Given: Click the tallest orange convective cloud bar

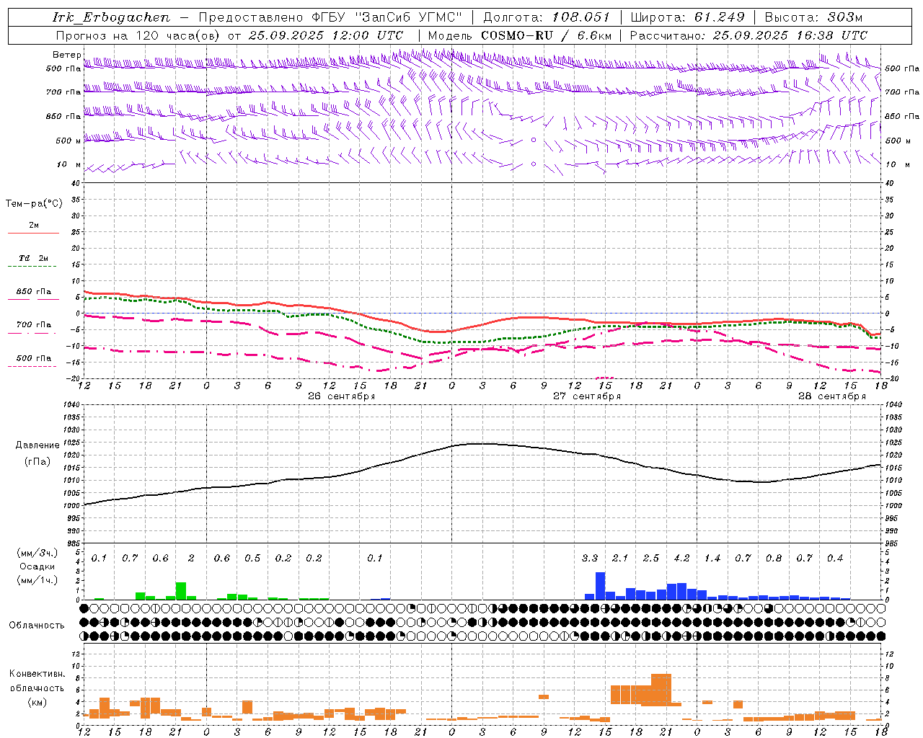Looking at the screenshot, I should point(661,690).
